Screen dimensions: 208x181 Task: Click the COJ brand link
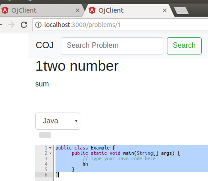click(x=45, y=45)
